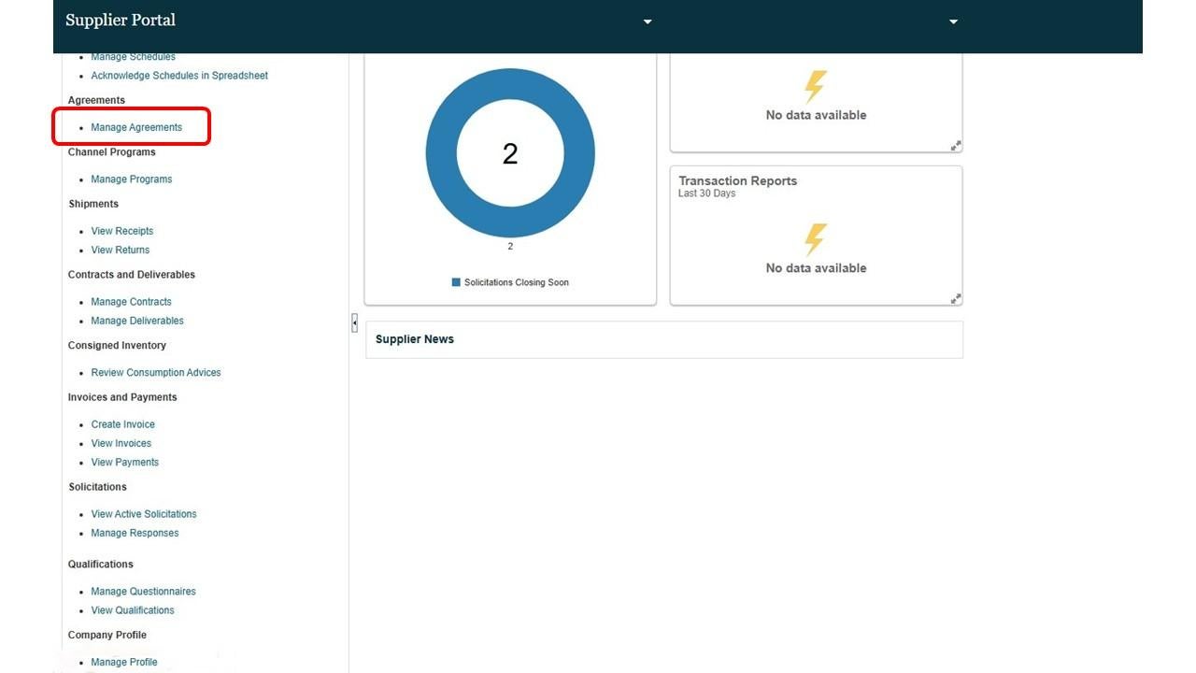The image size is (1196, 673).
Task: Open View Active Solicitations
Action: (x=144, y=514)
